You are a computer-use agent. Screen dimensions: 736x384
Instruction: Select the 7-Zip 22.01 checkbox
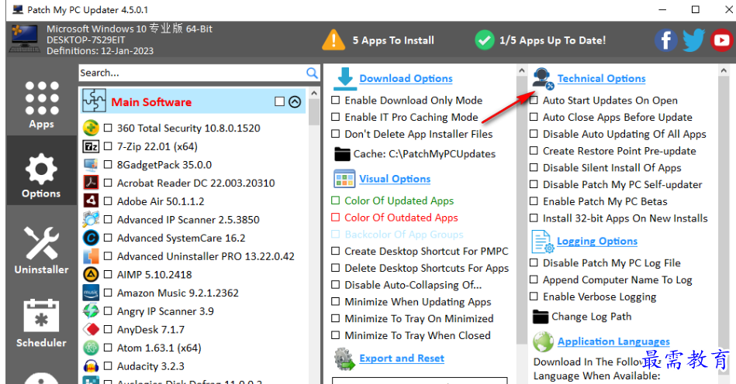click(x=108, y=146)
